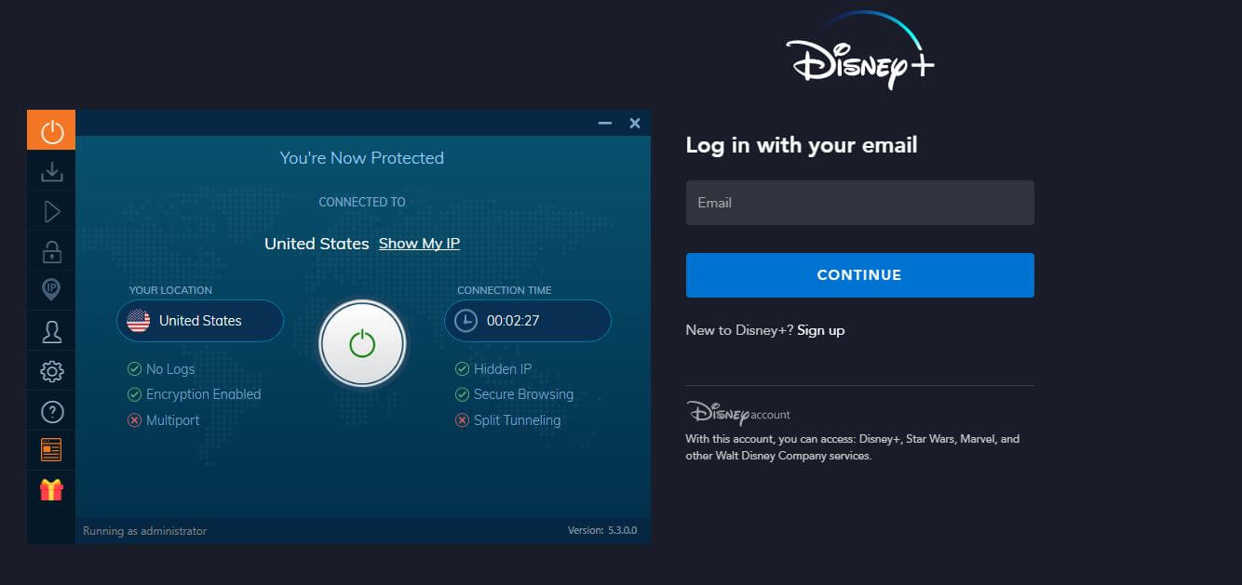
Task: Focus the Email input field
Action: coord(860,203)
